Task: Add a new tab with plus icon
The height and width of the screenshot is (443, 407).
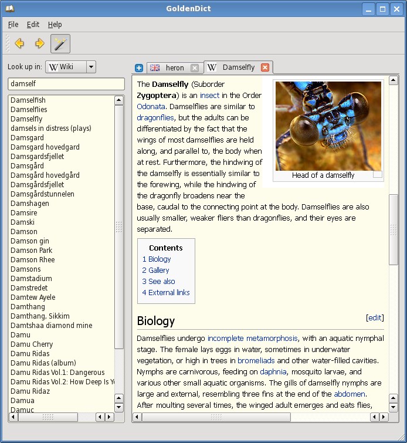Action: (139, 68)
